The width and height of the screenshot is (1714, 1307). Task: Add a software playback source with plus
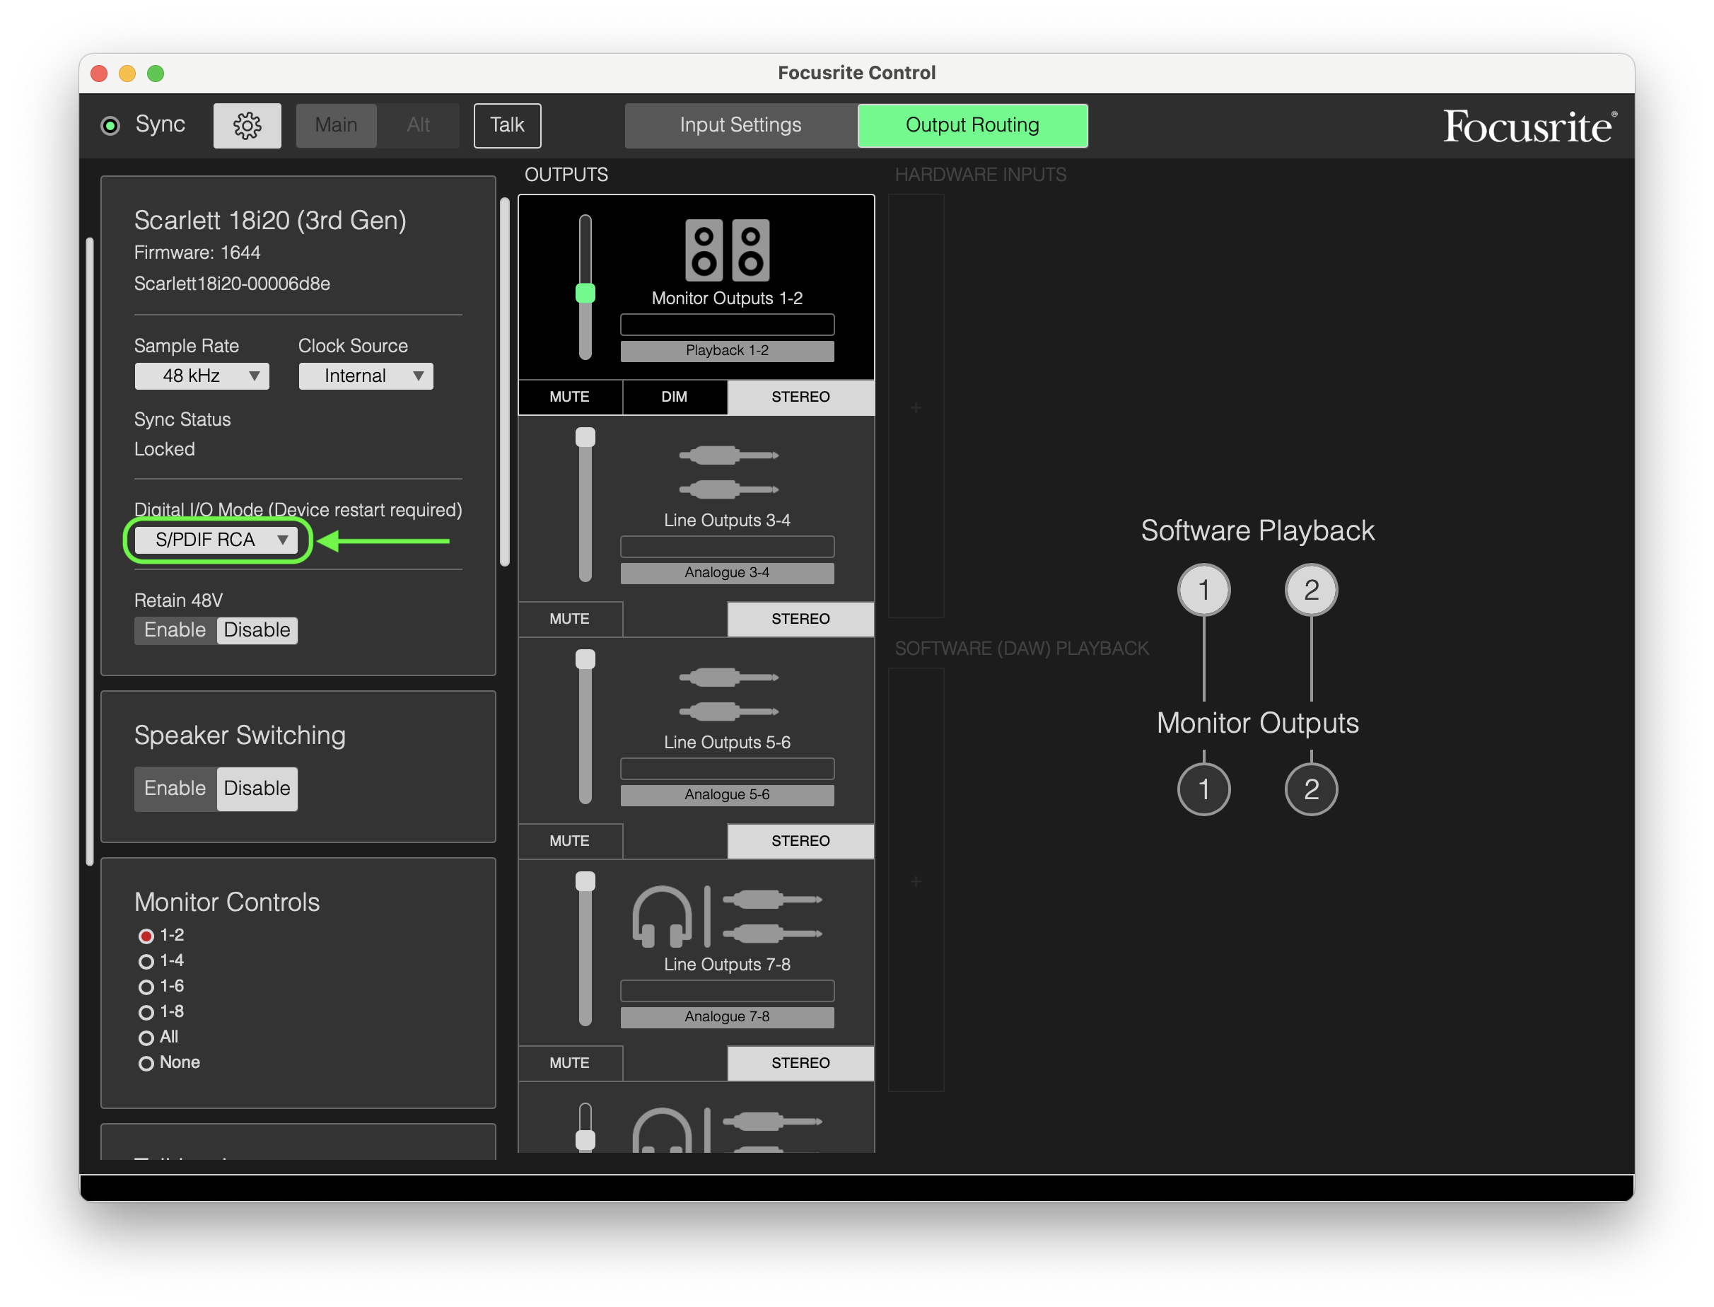click(916, 881)
